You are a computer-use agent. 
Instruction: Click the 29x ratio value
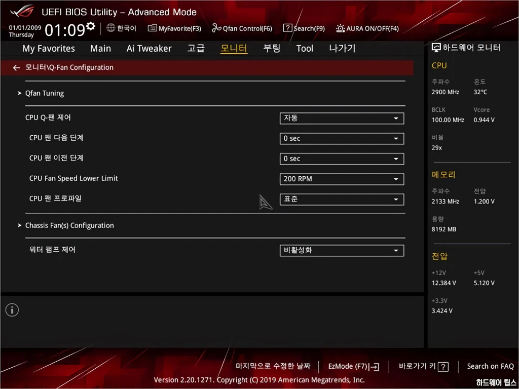(436, 148)
